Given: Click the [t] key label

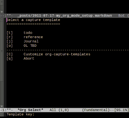Looking at the screenshot, I should (x=10, y=33).
